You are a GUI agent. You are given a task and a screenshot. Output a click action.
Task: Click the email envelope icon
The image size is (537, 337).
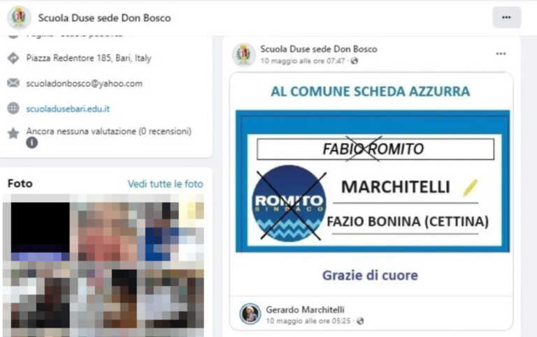tap(13, 83)
